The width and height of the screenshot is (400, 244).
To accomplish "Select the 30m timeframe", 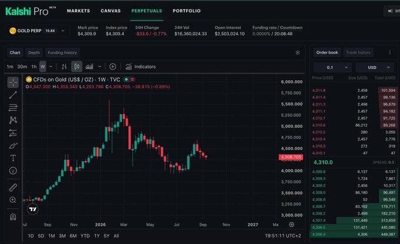I will tap(22, 66).
